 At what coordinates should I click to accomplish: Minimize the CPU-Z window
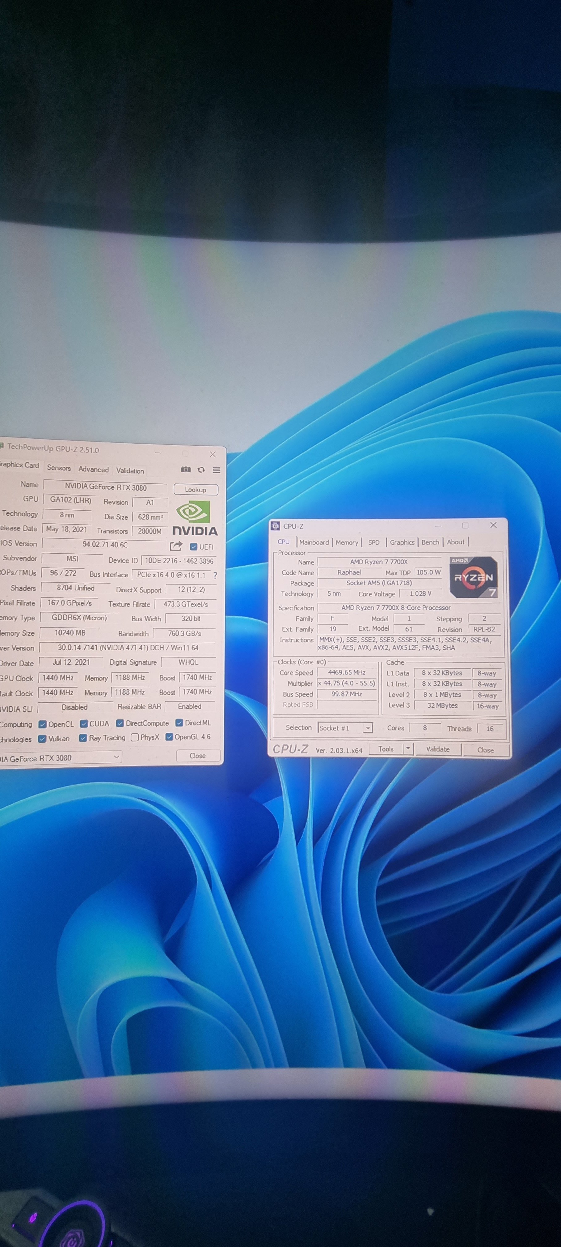(438, 526)
